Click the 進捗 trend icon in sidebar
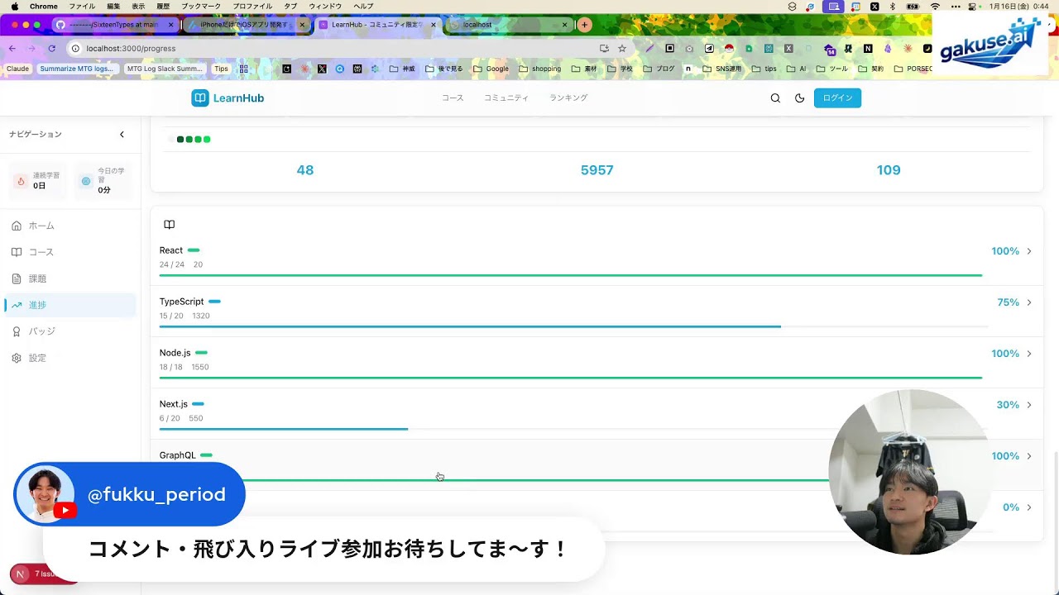The height and width of the screenshot is (595, 1059). pos(17,305)
